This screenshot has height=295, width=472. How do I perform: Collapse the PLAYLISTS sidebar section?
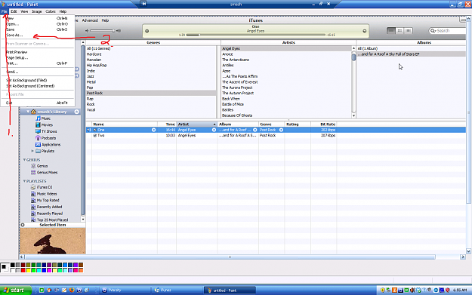coord(24,181)
